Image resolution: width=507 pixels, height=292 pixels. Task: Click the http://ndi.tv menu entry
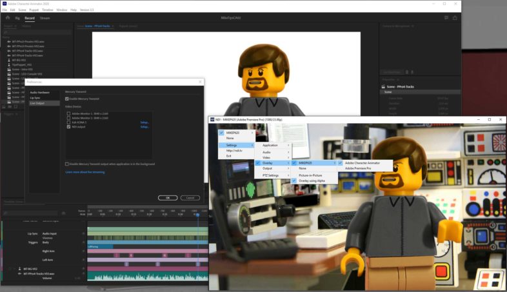[x=236, y=151]
